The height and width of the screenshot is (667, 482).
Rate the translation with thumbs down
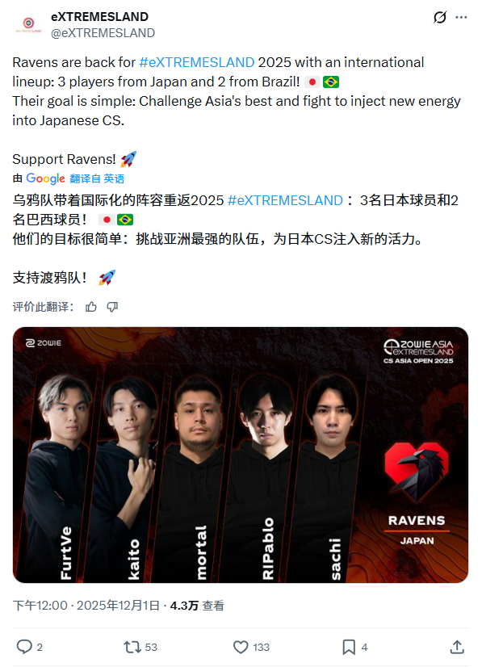pos(112,307)
